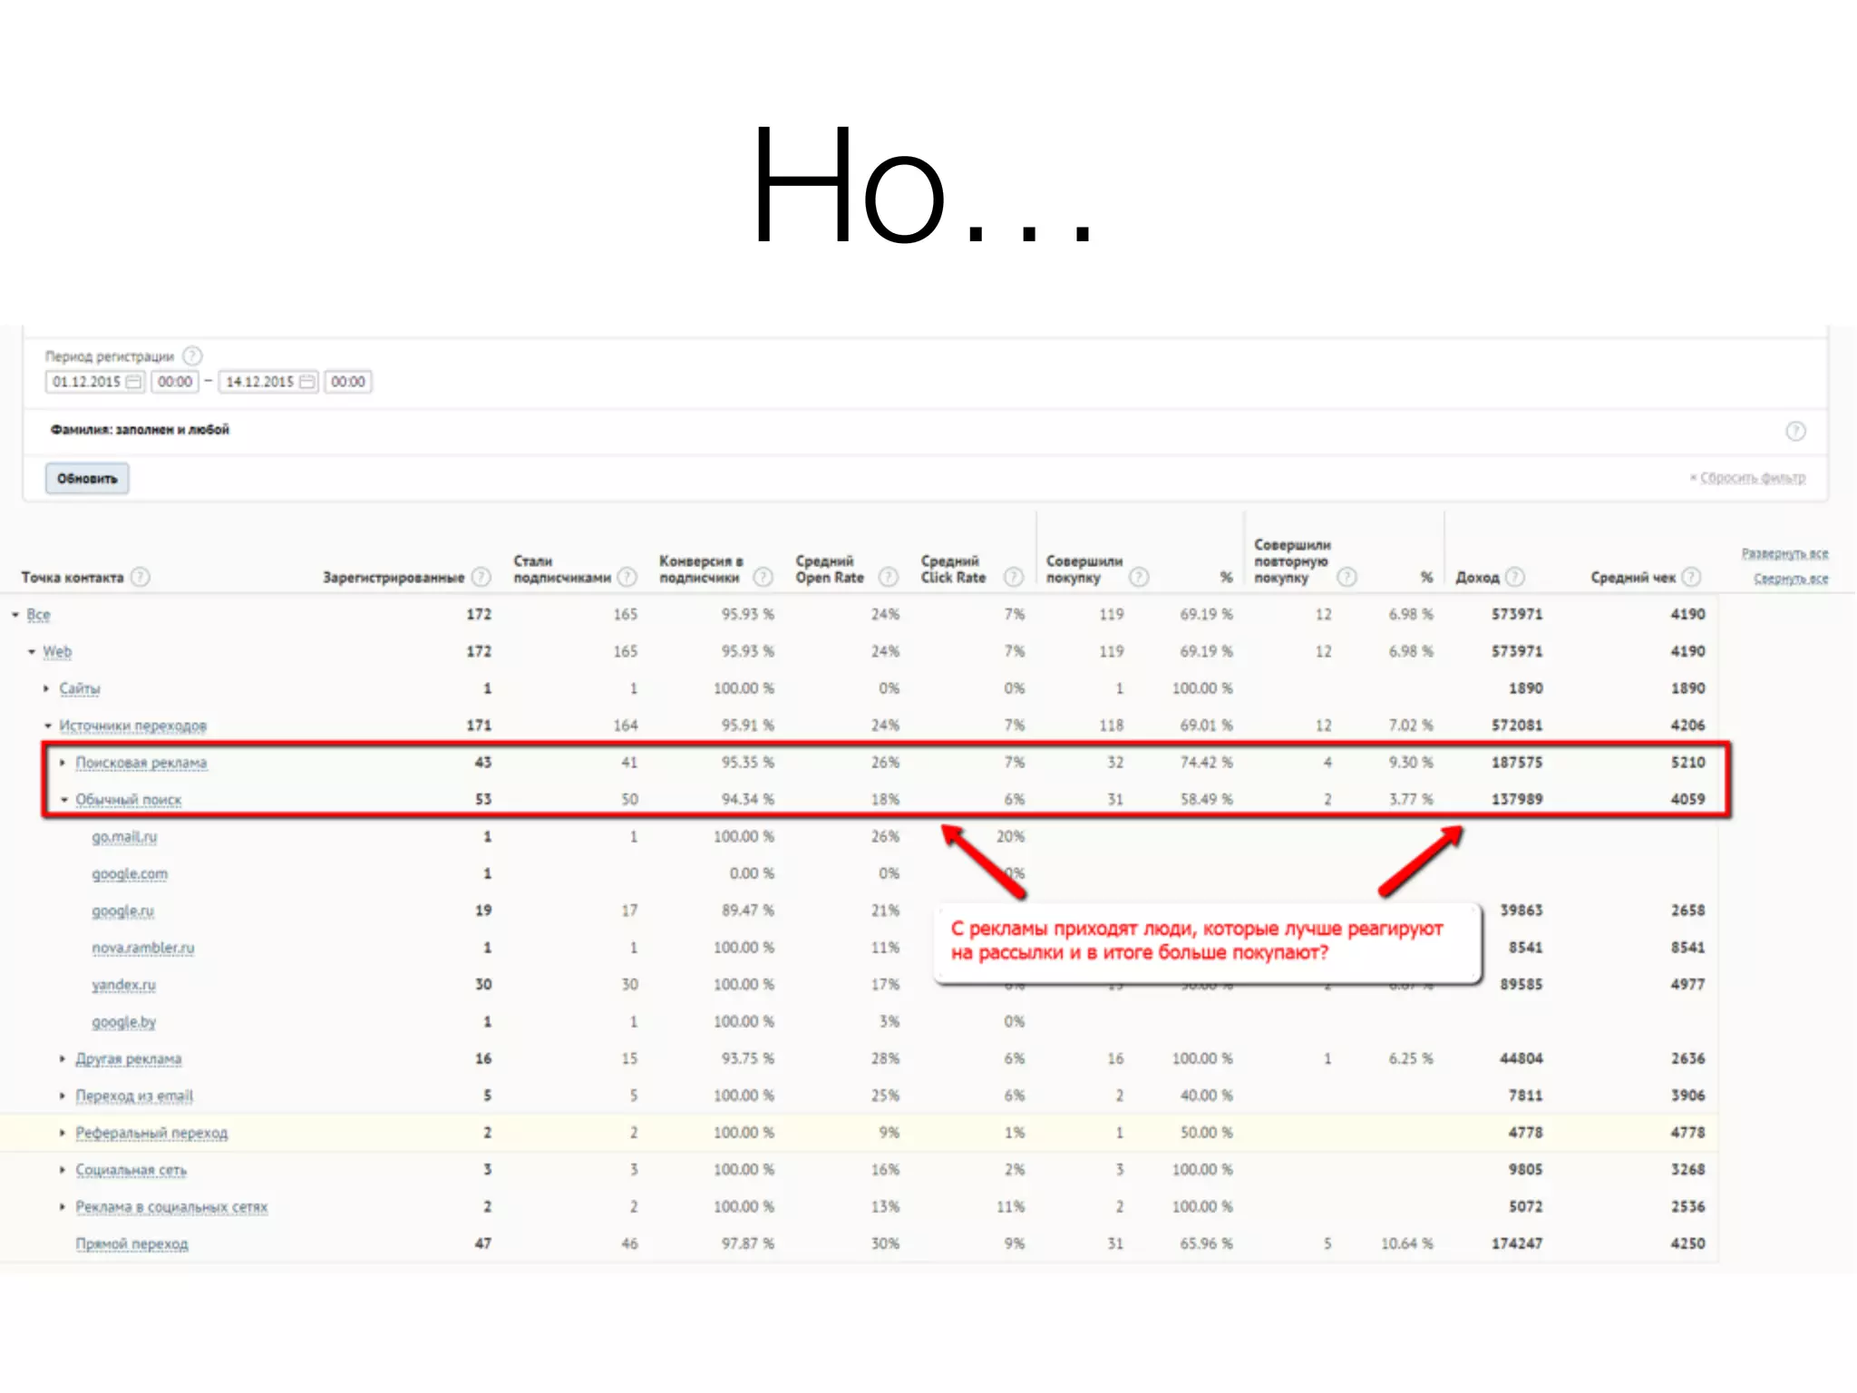Expand the Поисковая реклама row
The width and height of the screenshot is (1857, 1393).
tap(63, 763)
